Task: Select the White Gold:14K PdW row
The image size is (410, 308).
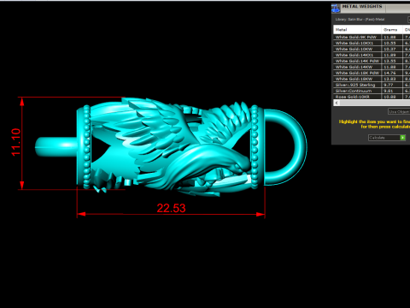Action: click(372, 61)
